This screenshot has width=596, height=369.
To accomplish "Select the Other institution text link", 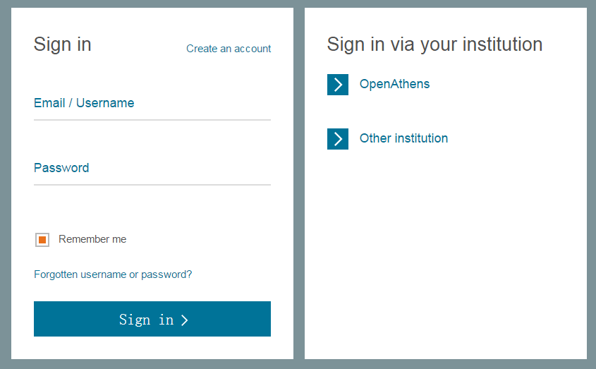I will click(x=403, y=138).
